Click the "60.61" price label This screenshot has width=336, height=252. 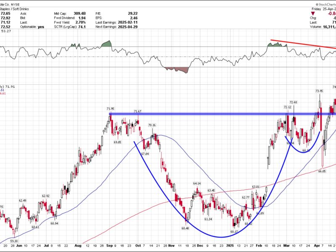(35, 227)
